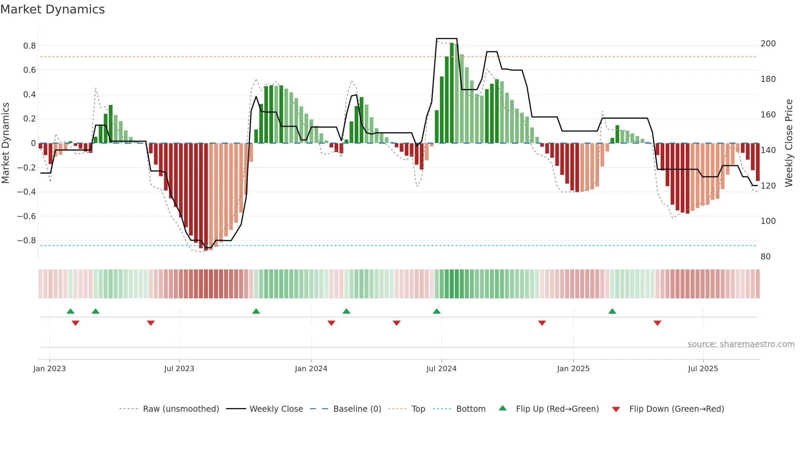Click the Flip Up (Red→Green) legend label
This screenshot has height=453, width=806.
coord(557,409)
